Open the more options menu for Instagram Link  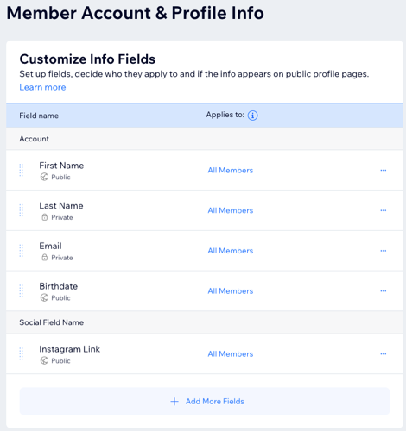pos(383,353)
